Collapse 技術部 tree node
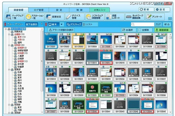Viewport: 175px width, 116px height. [x=9, y=105]
